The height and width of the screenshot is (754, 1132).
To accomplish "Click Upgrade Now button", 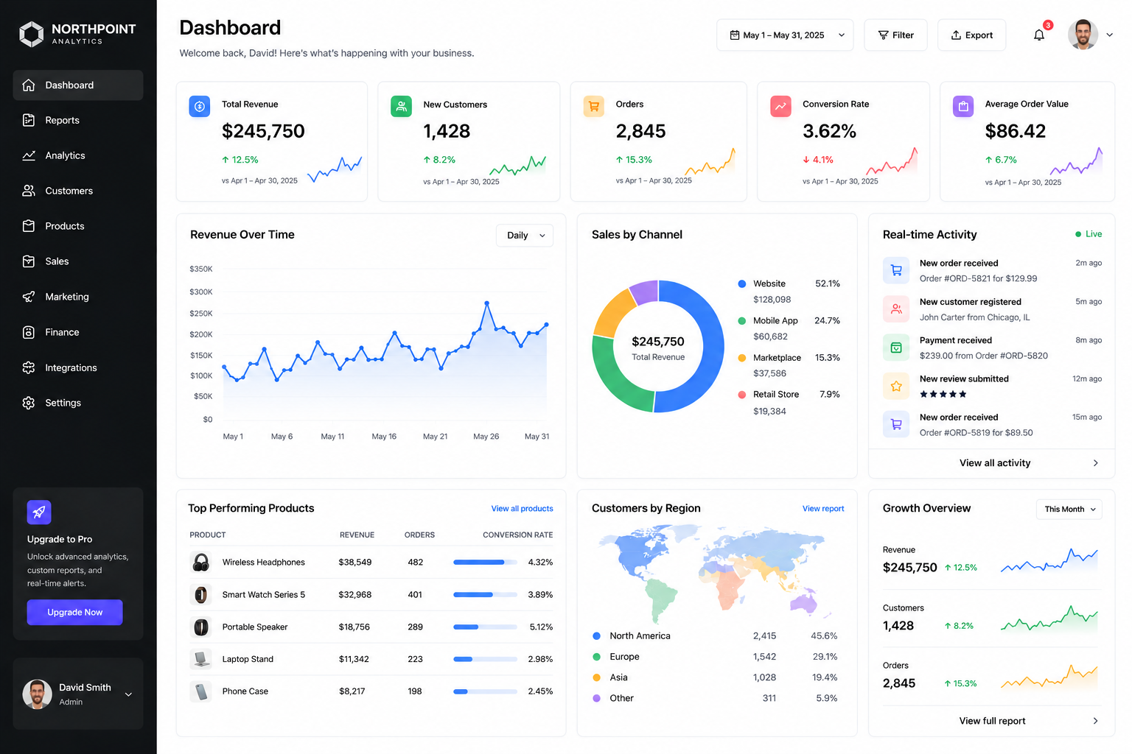I will (x=75, y=613).
